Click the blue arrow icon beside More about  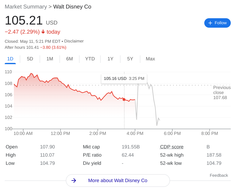[x=74, y=181]
